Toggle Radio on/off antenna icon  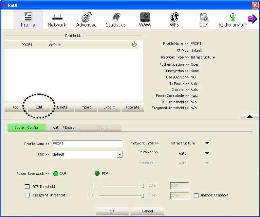pos(233,17)
